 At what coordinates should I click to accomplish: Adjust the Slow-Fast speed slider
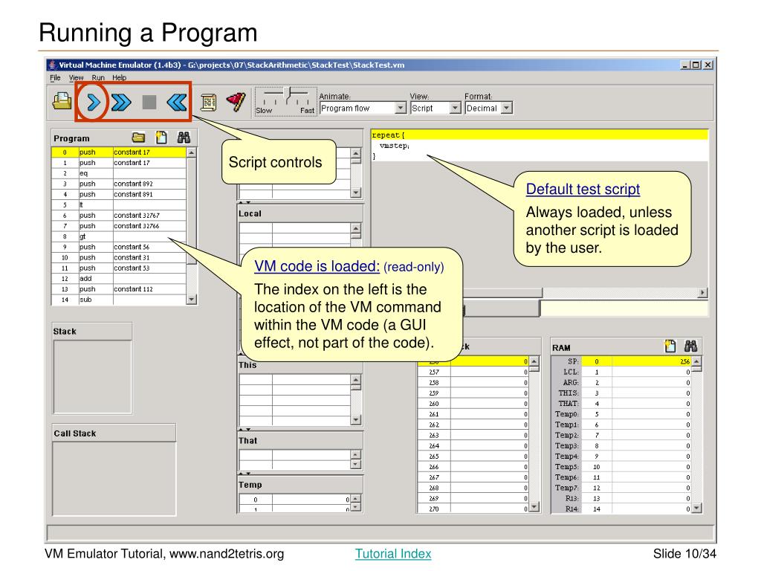coord(288,93)
